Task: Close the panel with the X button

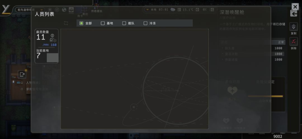Action: pyautogui.click(x=295, y=7)
